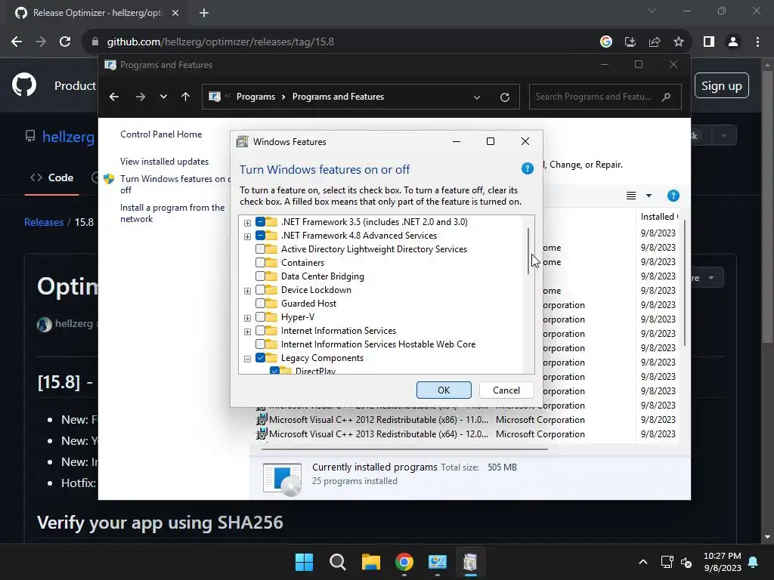Tick the Containers feature checkbox
The image size is (774, 580).
click(x=260, y=263)
